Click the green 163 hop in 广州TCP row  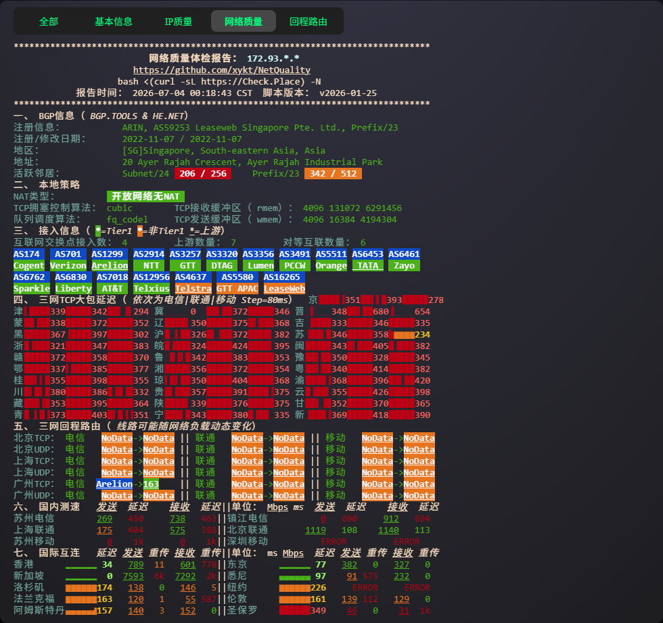151,484
